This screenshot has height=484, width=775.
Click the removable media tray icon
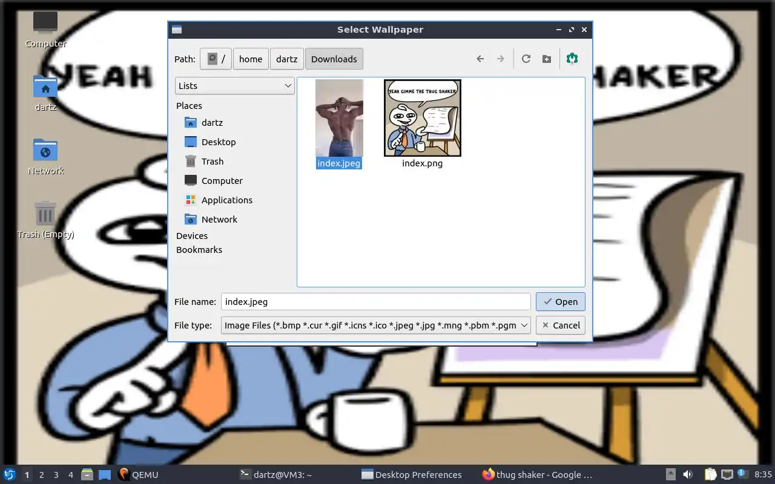coord(671,474)
